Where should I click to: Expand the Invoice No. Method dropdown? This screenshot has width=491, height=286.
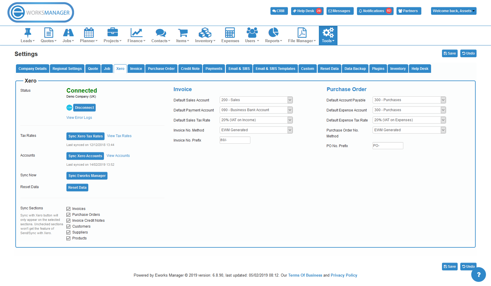click(256, 130)
